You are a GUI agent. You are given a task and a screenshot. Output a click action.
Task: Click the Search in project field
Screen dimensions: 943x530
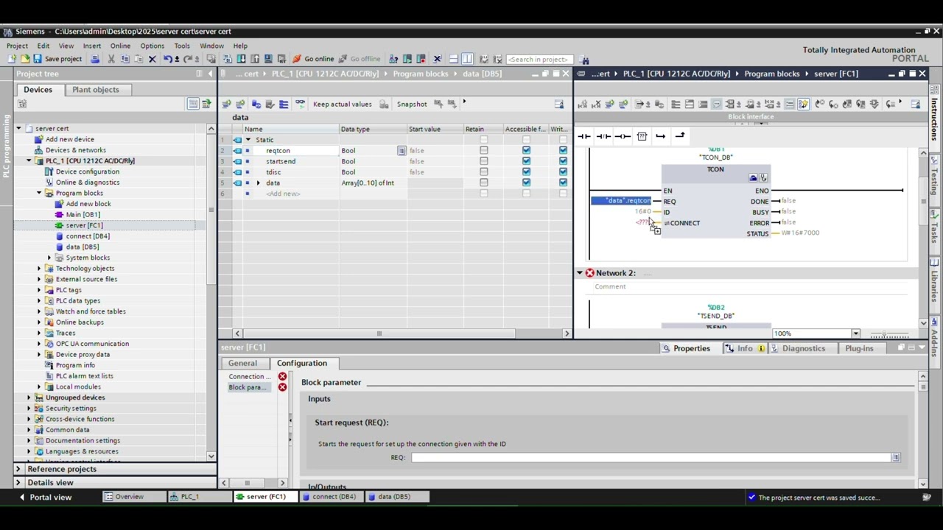click(539, 59)
